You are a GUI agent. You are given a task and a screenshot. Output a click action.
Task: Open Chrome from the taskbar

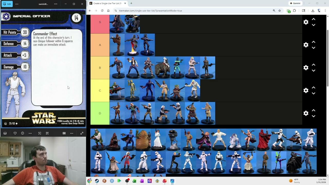[89, 181]
